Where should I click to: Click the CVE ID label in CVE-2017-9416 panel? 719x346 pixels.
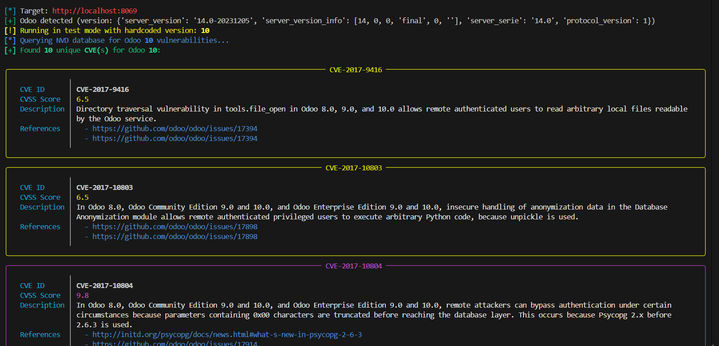32,89
